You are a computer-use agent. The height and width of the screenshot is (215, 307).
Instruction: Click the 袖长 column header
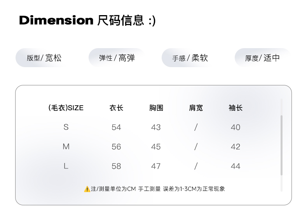235,108
